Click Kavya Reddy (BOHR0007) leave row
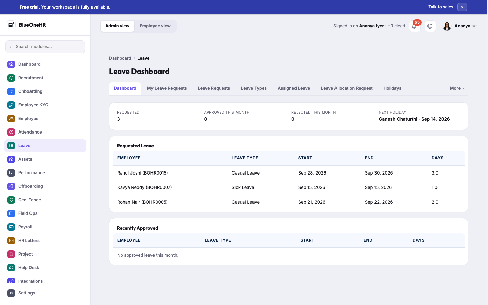This screenshot has height=305, width=488. point(289,187)
